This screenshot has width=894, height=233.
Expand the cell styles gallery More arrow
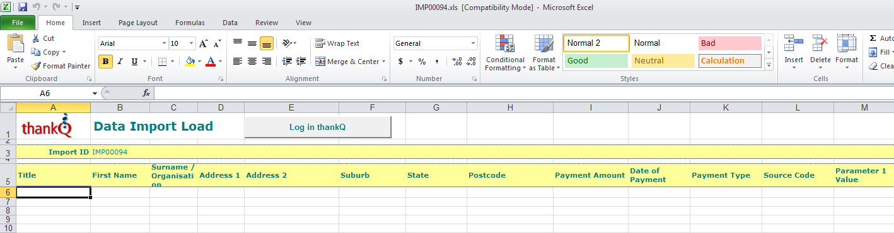point(768,64)
